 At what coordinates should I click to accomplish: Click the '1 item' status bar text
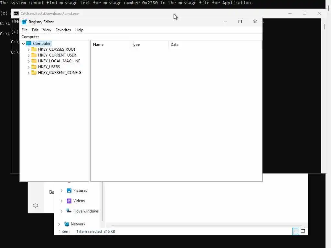(x=64, y=231)
